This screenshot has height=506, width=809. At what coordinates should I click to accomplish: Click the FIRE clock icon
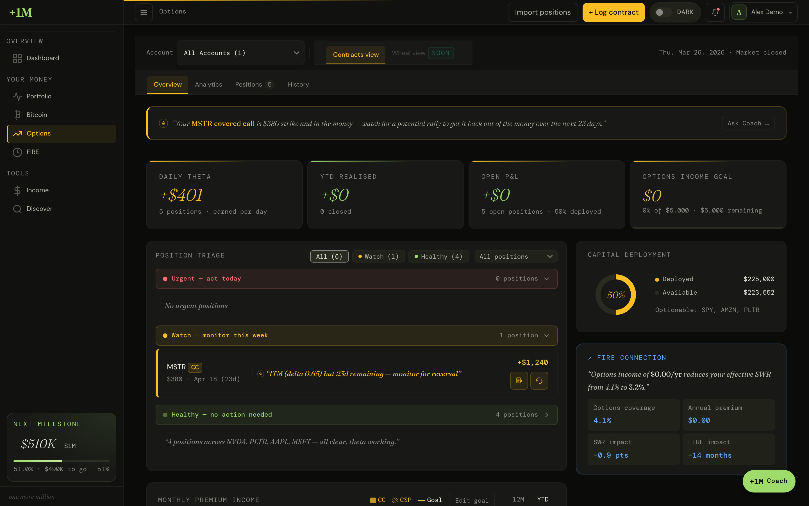coord(17,152)
